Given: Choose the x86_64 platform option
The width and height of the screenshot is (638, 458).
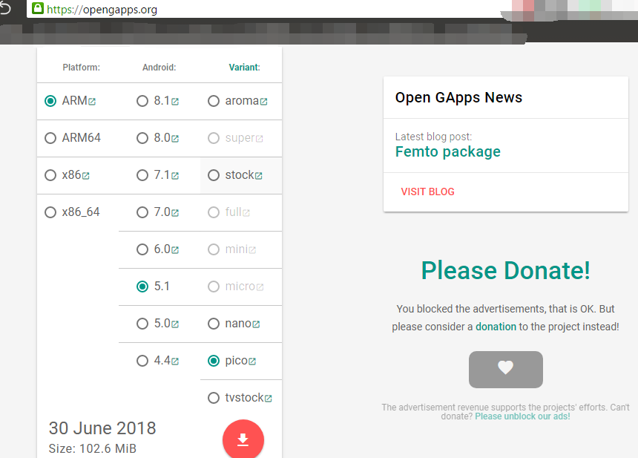Looking at the screenshot, I should tap(50, 212).
